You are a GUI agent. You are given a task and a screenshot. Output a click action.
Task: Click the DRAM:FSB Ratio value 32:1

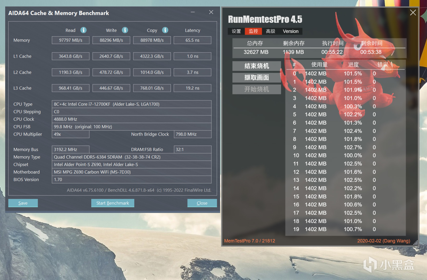[192, 149]
